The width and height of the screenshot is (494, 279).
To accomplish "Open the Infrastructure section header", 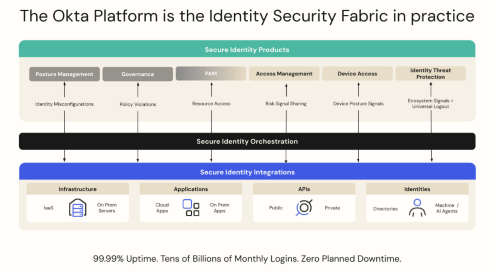I will [77, 189].
